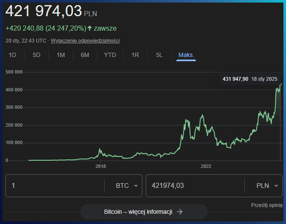
Task: Click the arrow icon in Bitcoin info button
Action: 180,212
